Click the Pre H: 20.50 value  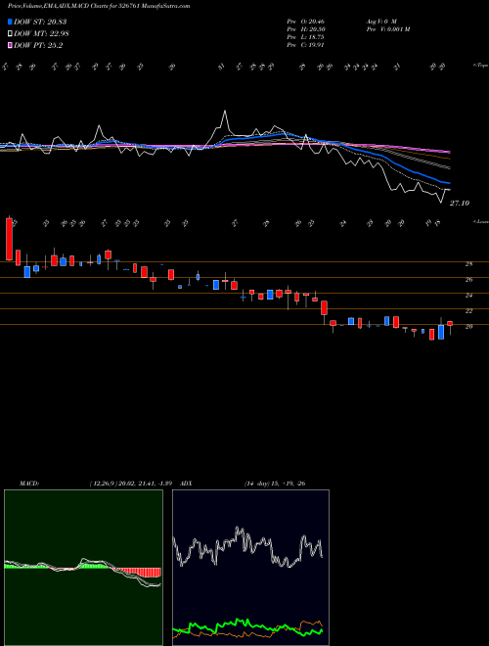pyautogui.click(x=306, y=29)
